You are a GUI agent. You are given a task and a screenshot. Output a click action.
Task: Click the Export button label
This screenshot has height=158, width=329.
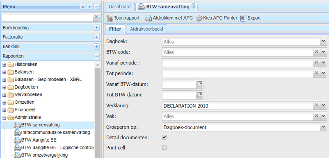coord(254,18)
